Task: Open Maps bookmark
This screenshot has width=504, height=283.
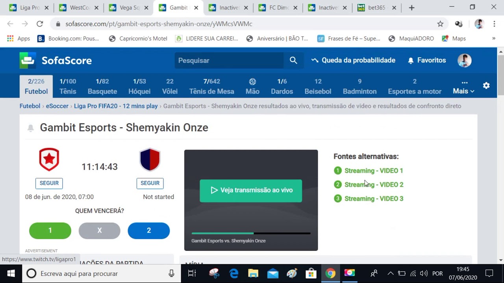Action: 454,39
